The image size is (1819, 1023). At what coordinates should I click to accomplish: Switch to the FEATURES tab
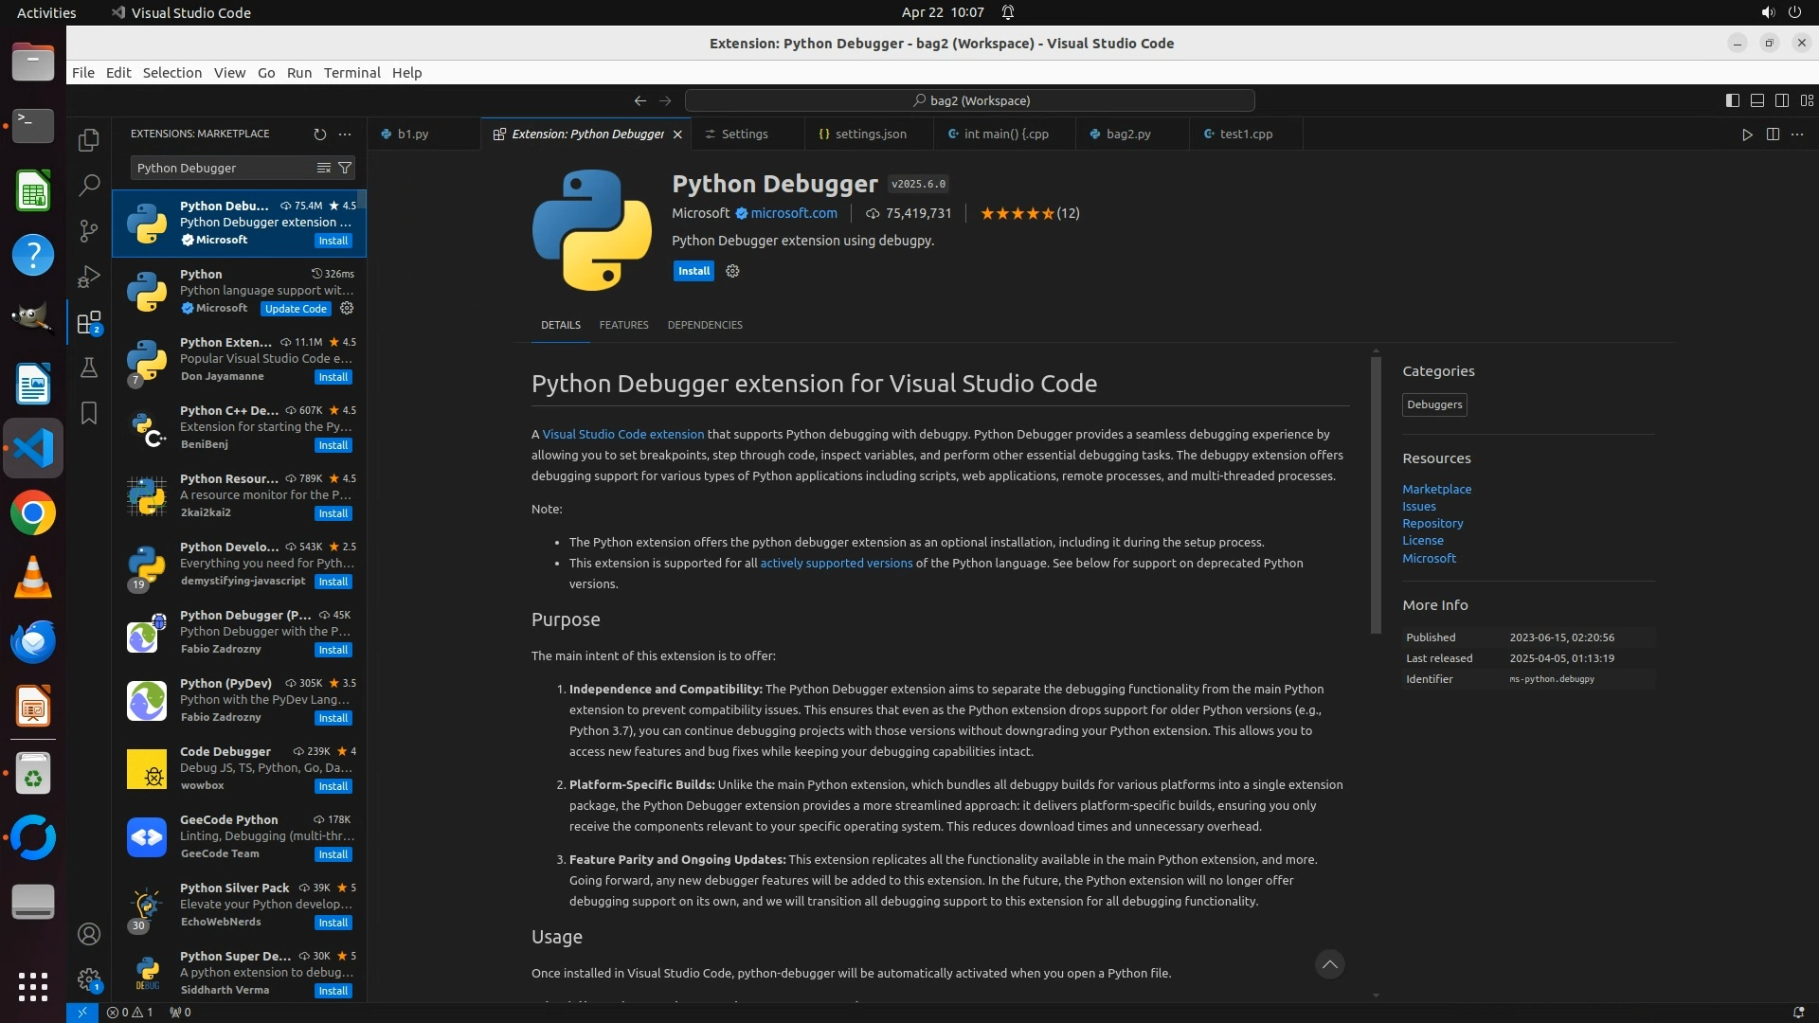click(623, 325)
